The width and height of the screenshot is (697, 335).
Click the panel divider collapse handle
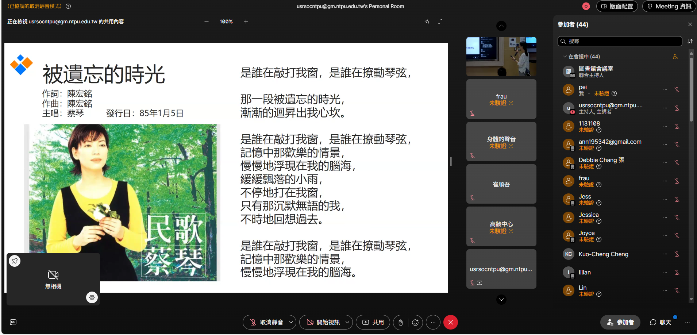(x=451, y=162)
